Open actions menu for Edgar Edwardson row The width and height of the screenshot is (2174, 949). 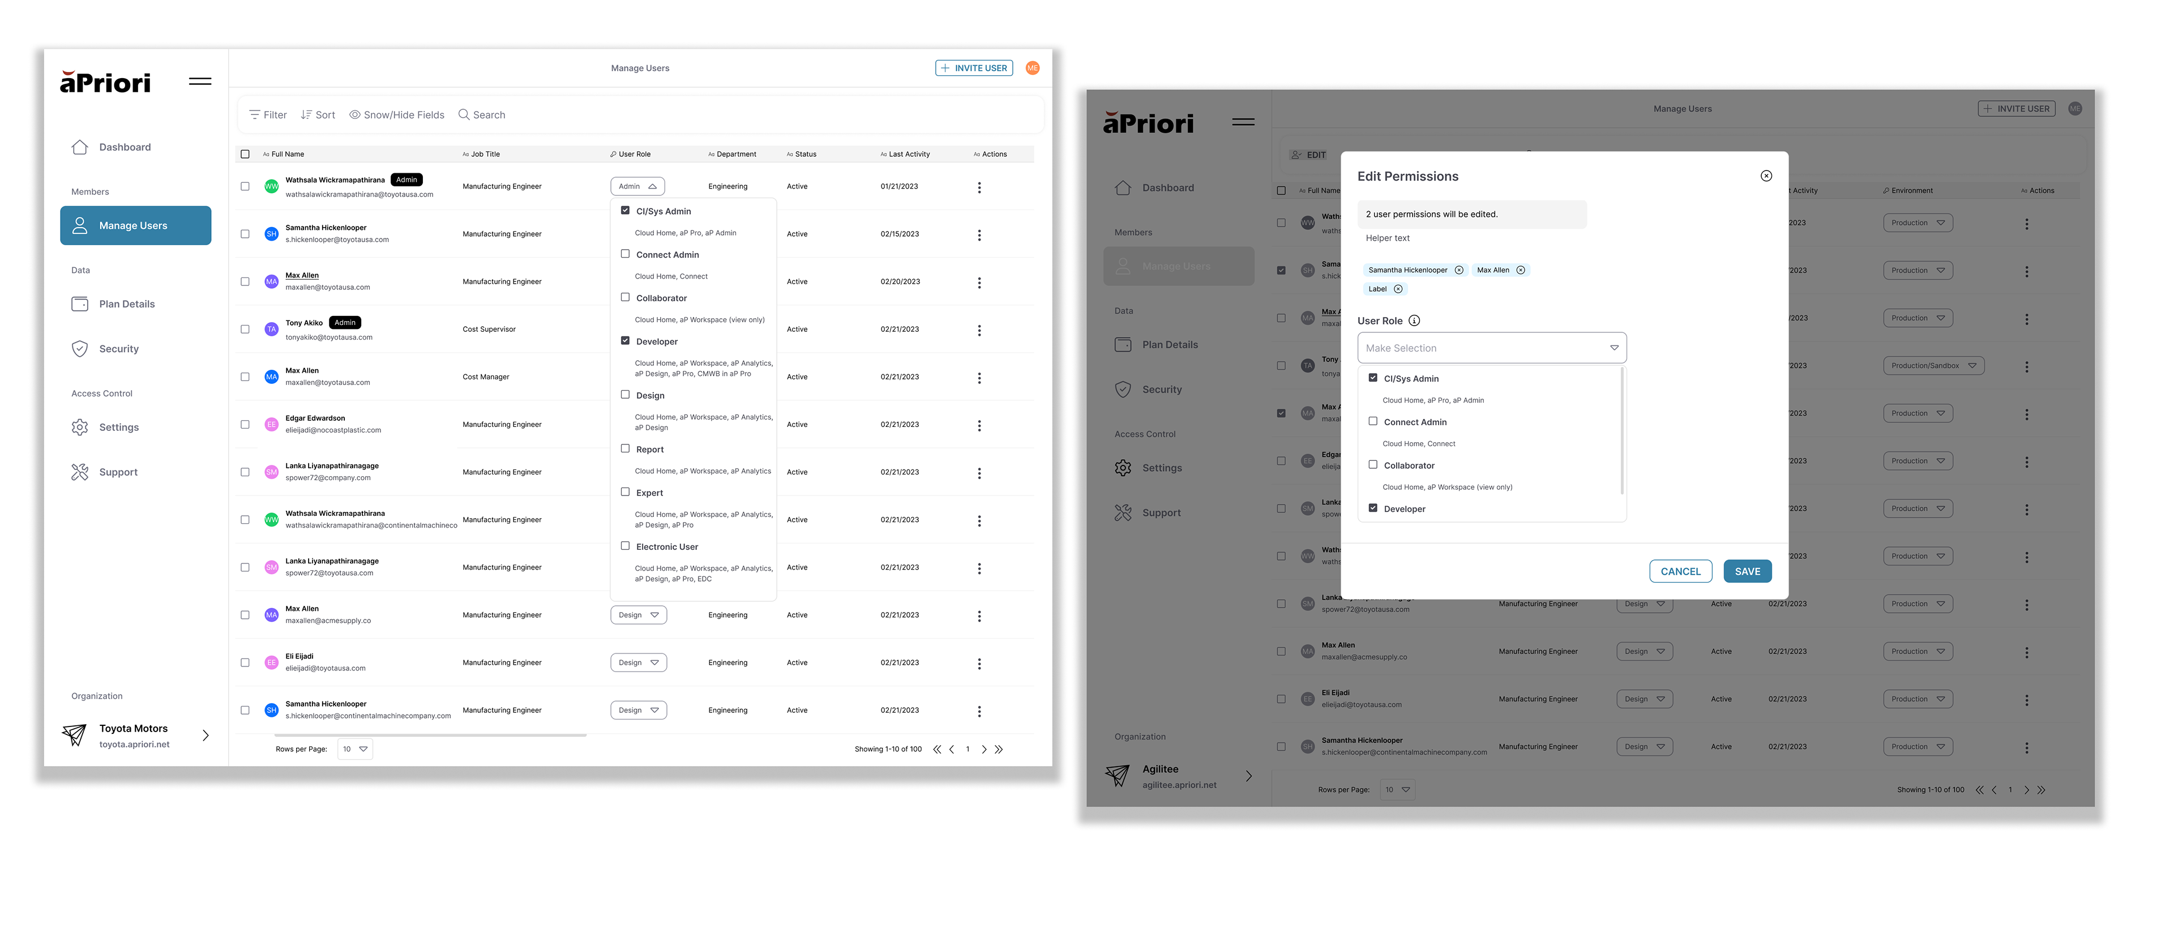[x=979, y=426]
